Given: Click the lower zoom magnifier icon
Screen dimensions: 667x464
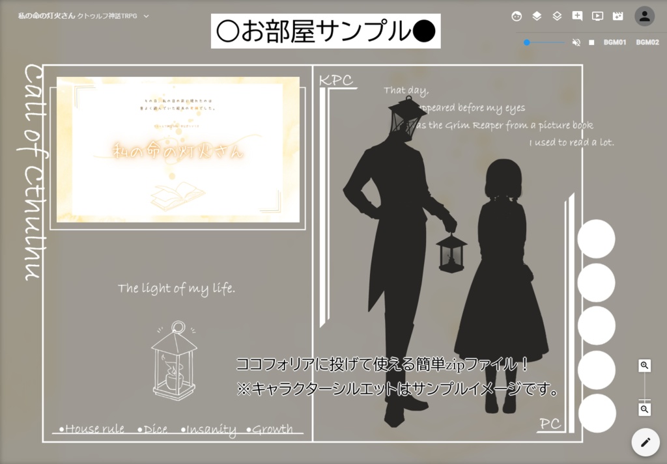Looking at the screenshot, I should coord(644,410).
